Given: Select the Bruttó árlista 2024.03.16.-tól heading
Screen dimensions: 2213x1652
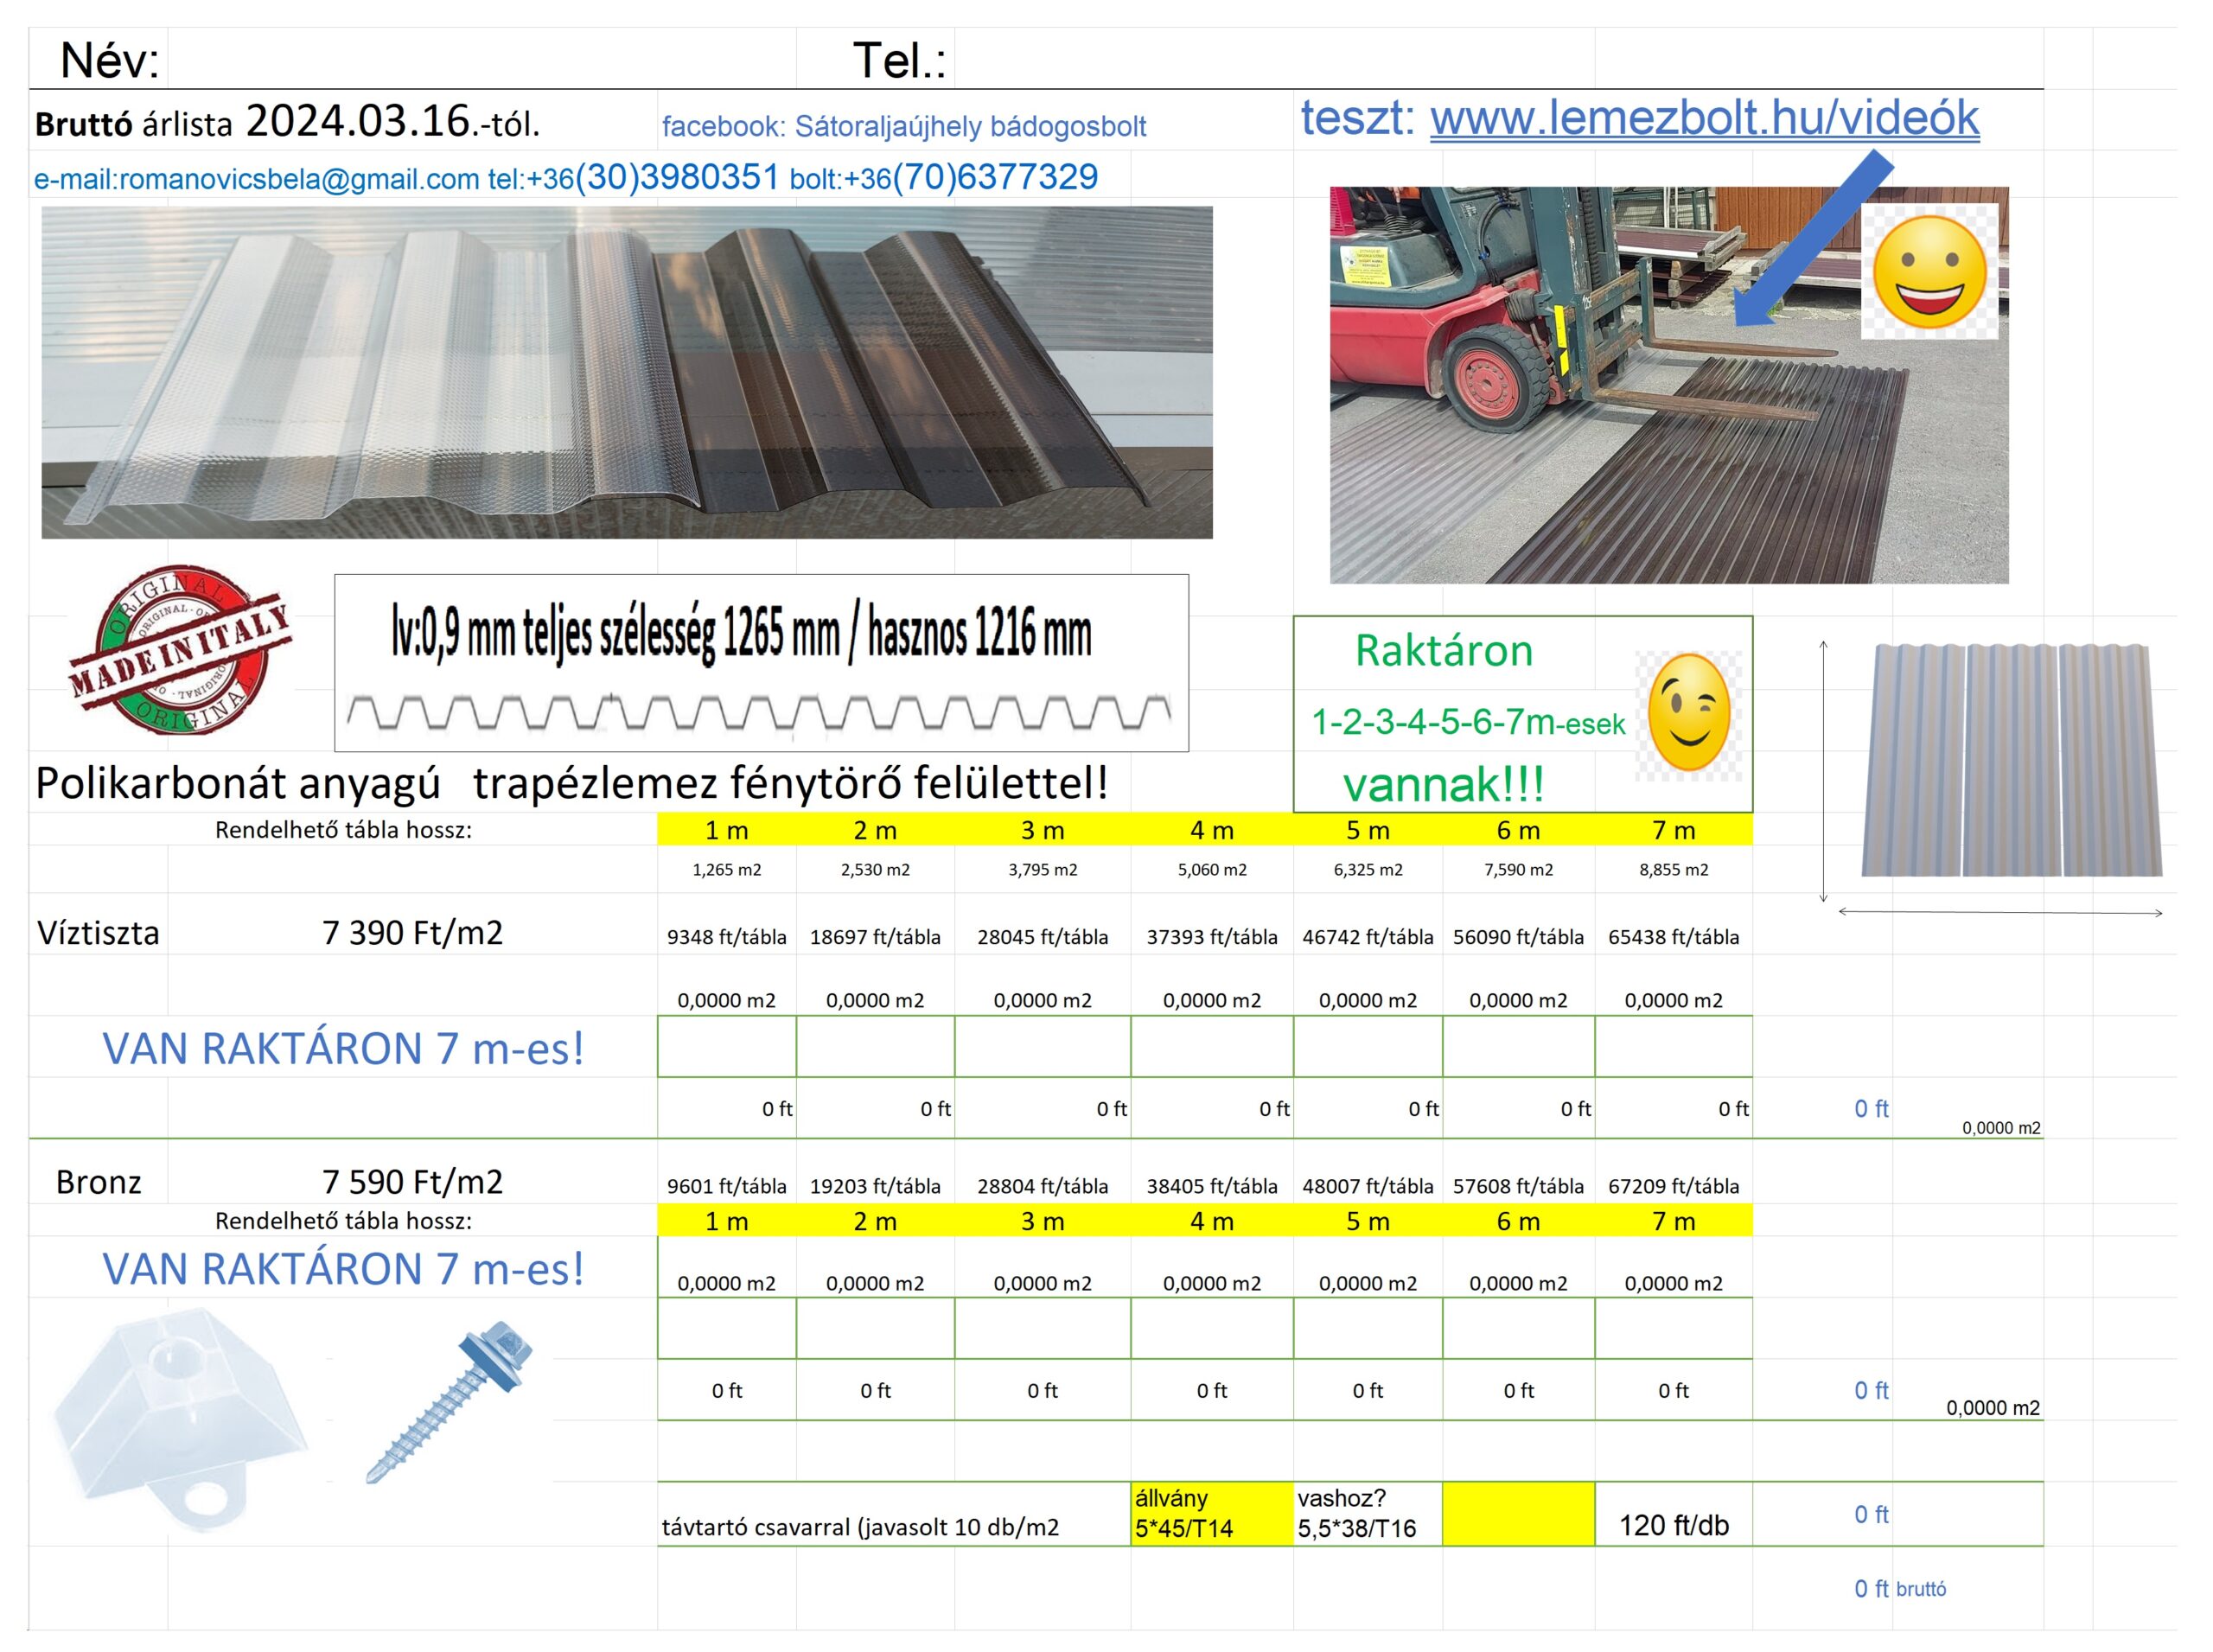Looking at the screenshot, I should pyautogui.click(x=287, y=122).
